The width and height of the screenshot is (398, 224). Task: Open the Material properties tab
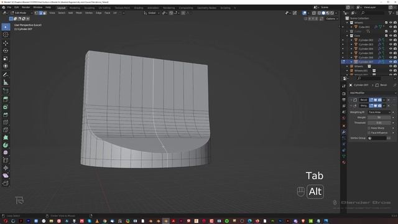tap(344, 162)
